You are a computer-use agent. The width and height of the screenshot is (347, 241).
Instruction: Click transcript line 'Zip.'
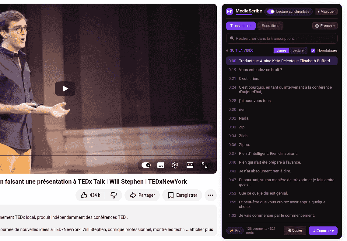282,127
